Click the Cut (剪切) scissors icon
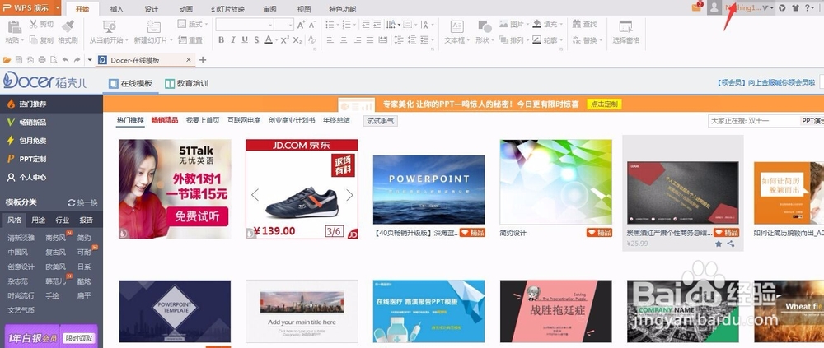This screenshot has width=824, height=348. (34, 24)
